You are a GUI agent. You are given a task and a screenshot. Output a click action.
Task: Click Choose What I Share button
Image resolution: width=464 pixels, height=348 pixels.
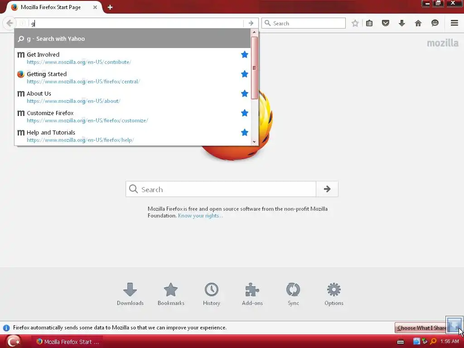click(421, 328)
